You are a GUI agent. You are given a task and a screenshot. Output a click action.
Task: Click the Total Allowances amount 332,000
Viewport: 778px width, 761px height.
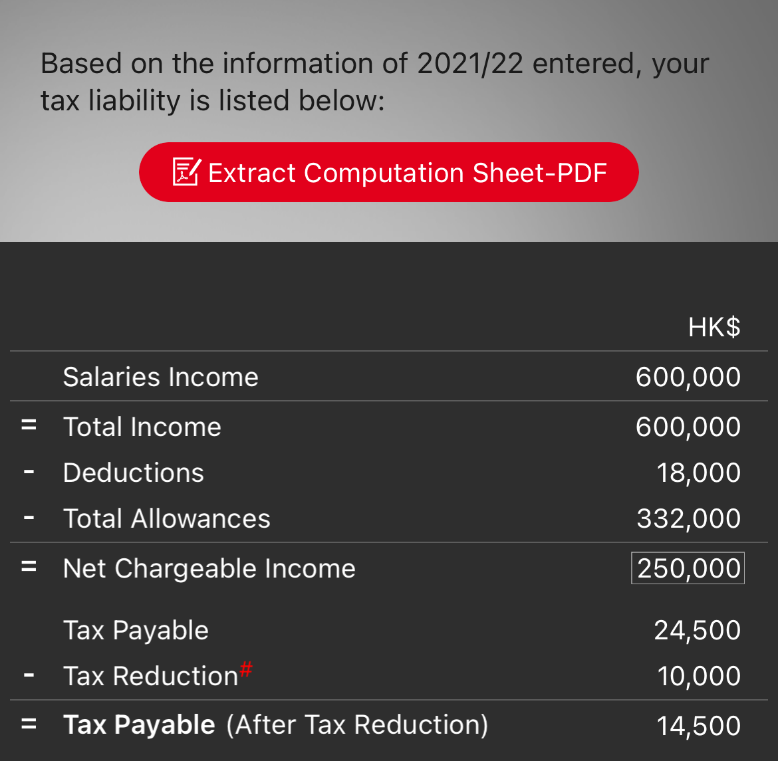pyautogui.click(x=689, y=519)
